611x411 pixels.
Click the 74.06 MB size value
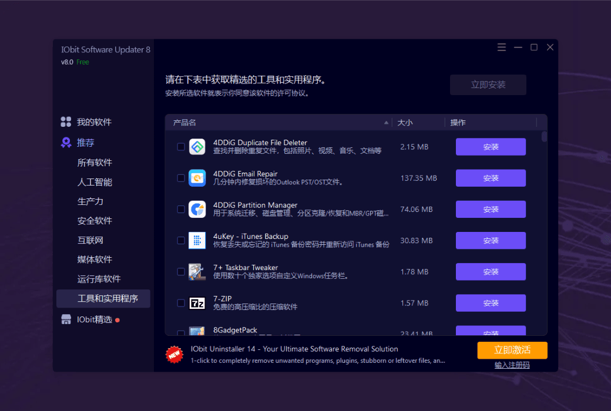pos(416,209)
